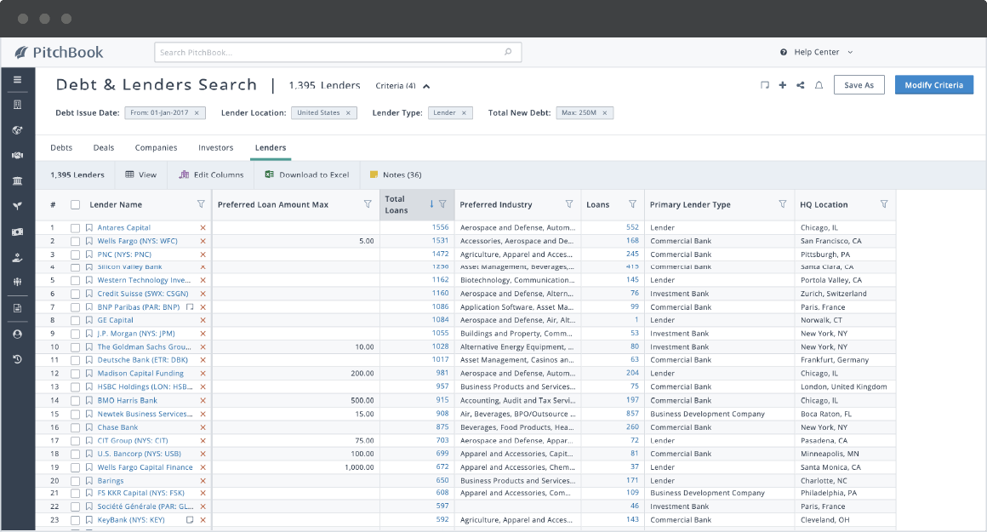Open the hamburger menu in the sidebar
The image size is (987, 532).
tap(17, 80)
